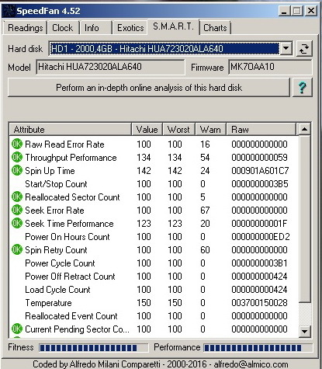Click raw value 0000000003B5
The height and width of the screenshot is (369, 322).
click(x=260, y=184)
